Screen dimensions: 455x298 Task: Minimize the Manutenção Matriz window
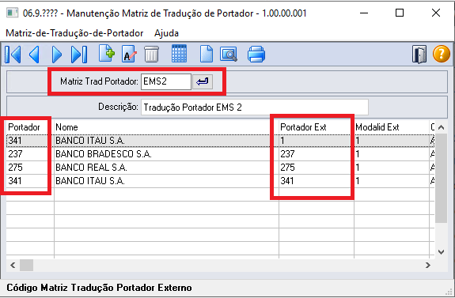click(363, 13)
